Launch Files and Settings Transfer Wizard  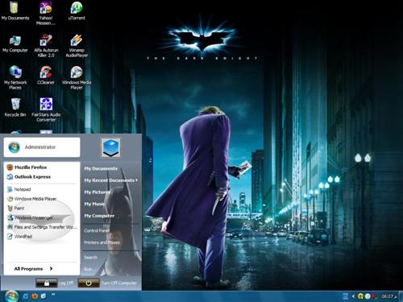click(42, 227)
